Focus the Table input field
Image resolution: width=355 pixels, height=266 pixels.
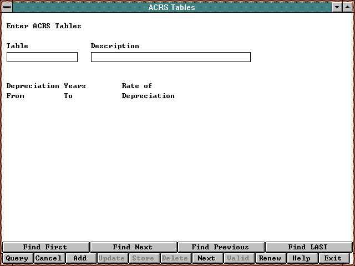[42, 57]
